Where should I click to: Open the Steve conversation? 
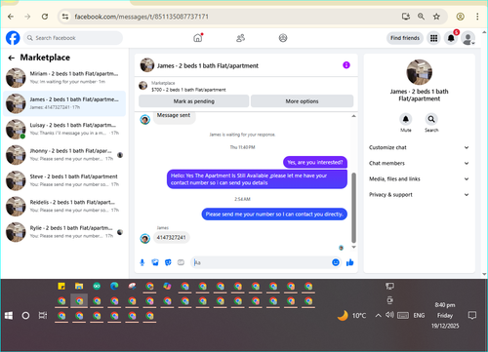click(x=64, y=180)
